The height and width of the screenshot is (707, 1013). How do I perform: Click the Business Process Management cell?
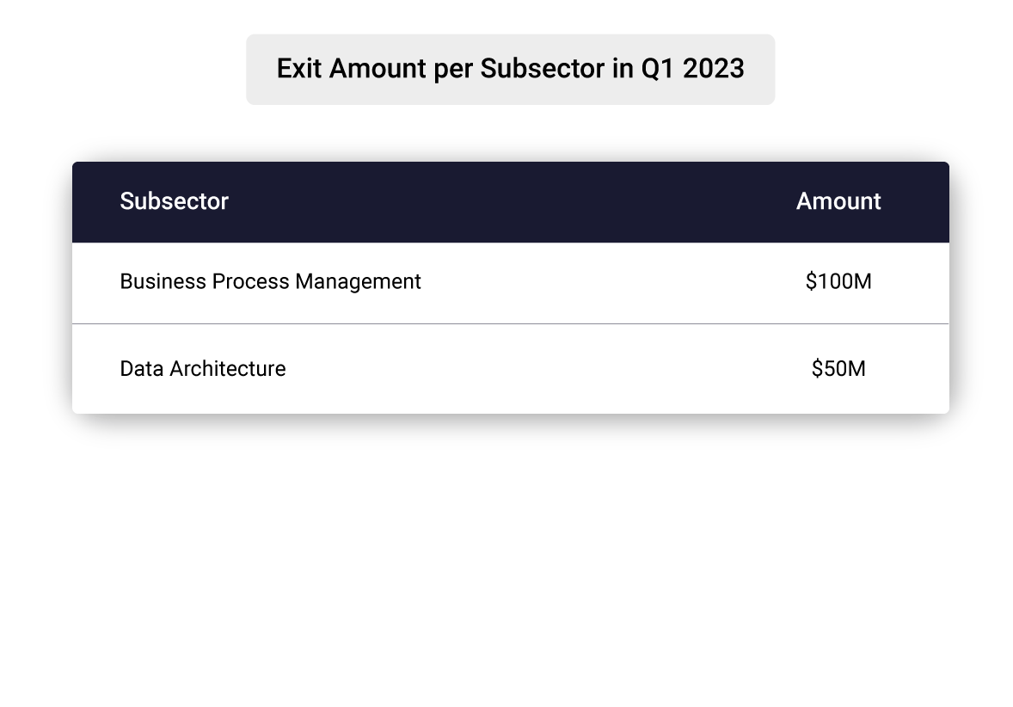(270, 281)
